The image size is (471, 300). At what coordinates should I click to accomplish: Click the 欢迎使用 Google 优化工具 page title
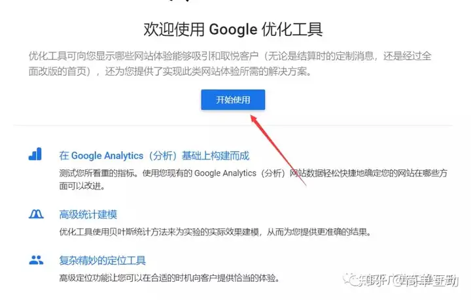click(x=233, y=29)
